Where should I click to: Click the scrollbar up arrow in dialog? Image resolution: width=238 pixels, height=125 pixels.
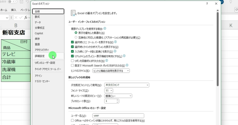[x=218, y=10]
